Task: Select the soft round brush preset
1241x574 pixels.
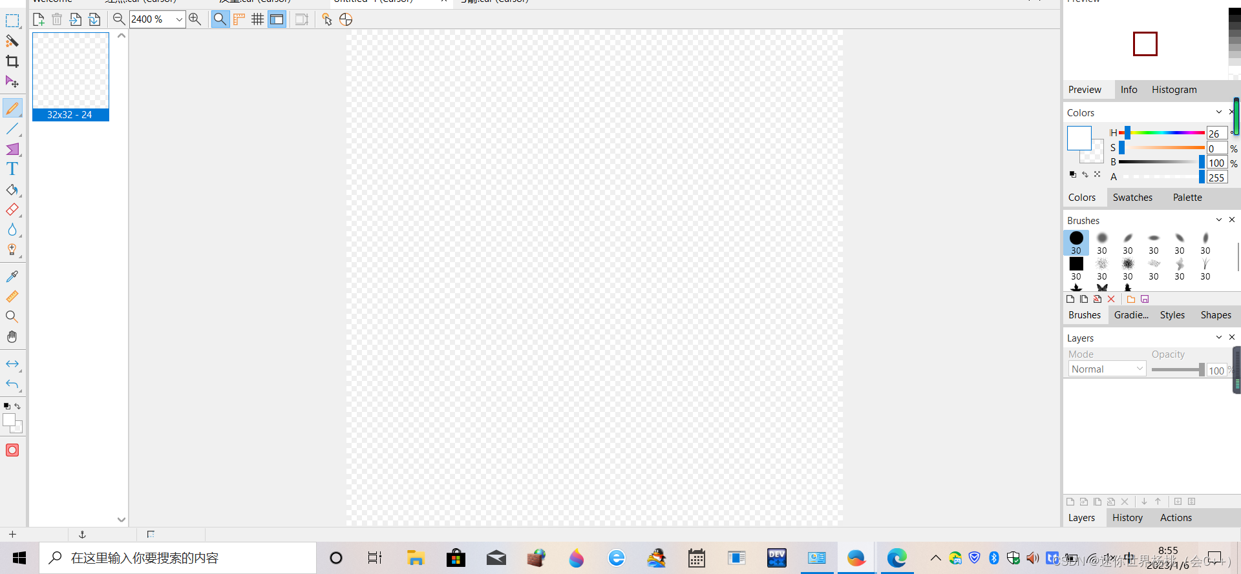Action: pyautogui.click(x=1102, y=243)
